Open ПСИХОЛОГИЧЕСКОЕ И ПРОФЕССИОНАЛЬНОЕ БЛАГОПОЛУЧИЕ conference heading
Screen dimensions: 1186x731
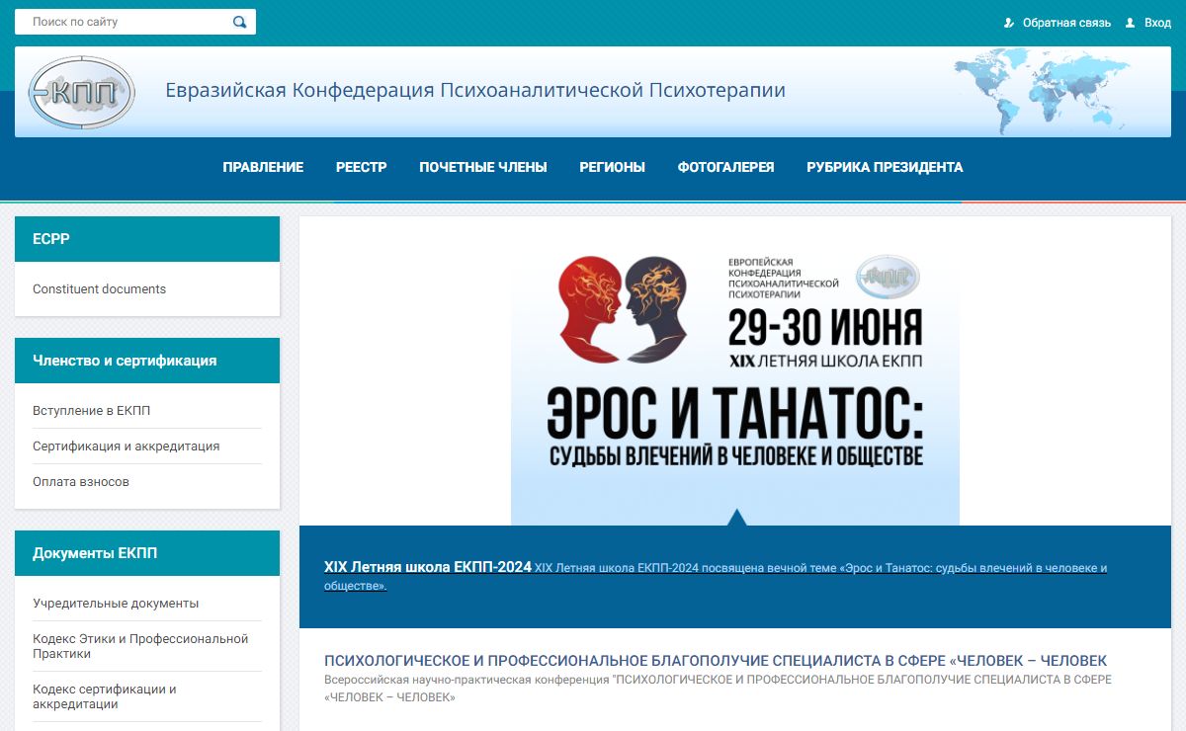(x=716, y=660)
